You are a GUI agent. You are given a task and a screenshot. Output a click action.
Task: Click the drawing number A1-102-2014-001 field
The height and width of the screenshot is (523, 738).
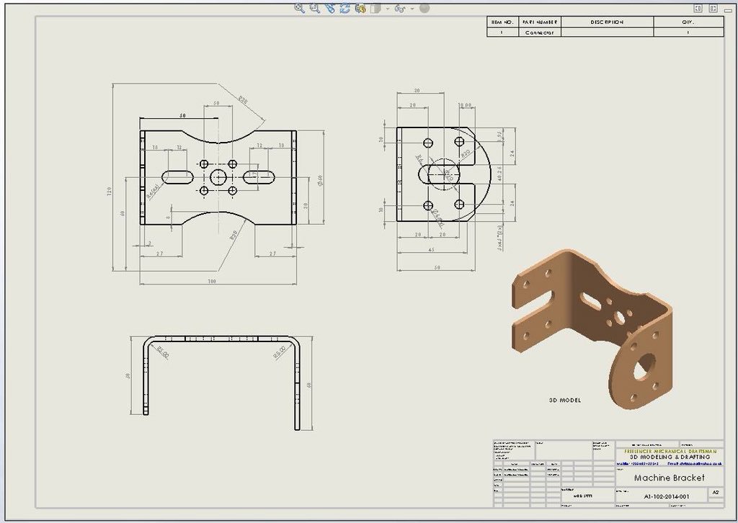pos(667,496)
